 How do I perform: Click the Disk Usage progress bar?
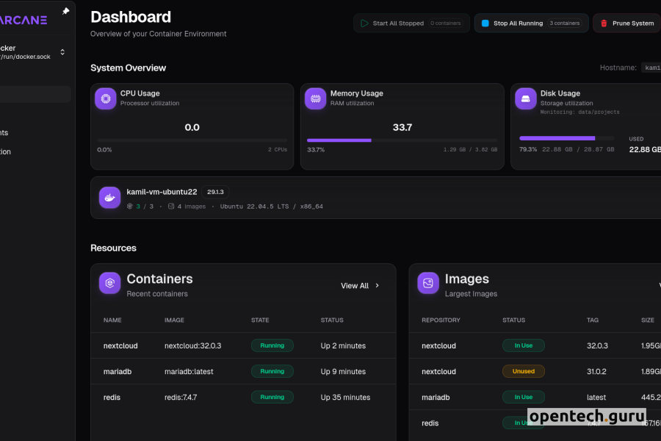(x=567, y=138)
